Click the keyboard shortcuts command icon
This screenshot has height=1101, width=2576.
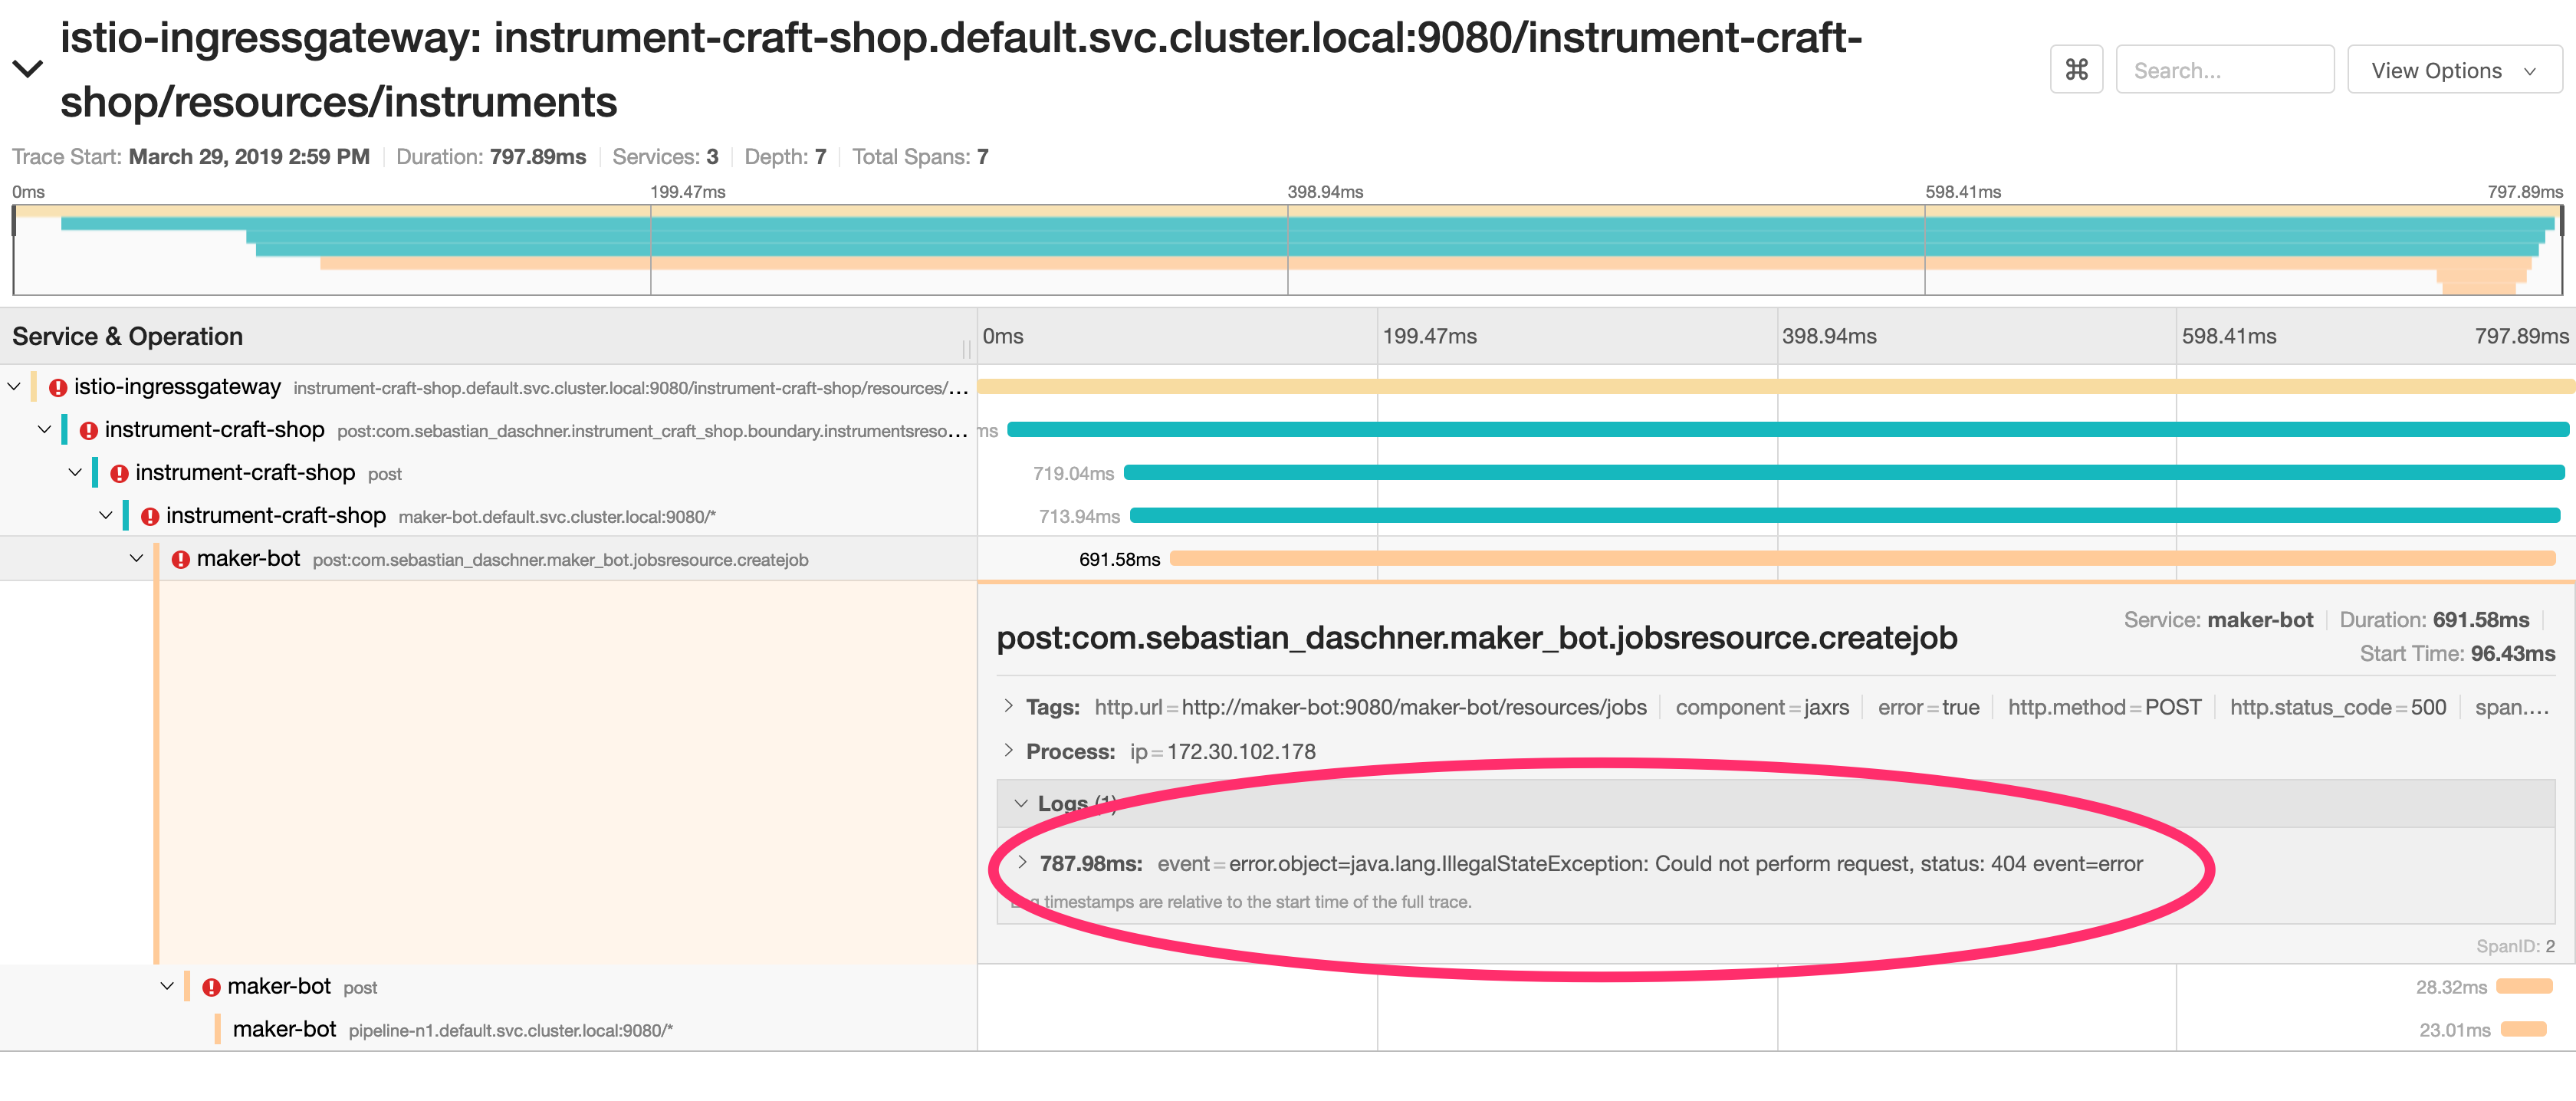click(2076, 69)
